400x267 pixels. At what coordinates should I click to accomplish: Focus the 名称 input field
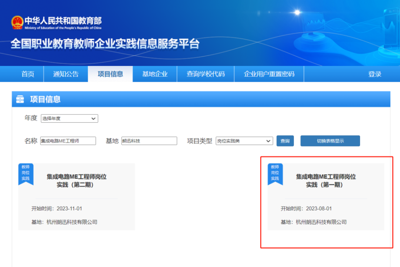point(68,141)
